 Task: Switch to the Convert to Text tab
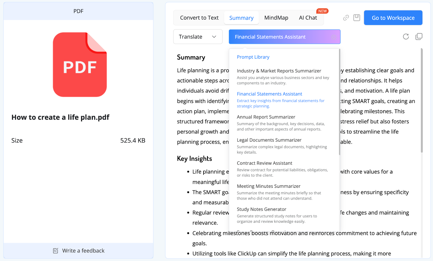tap(199, 18)
